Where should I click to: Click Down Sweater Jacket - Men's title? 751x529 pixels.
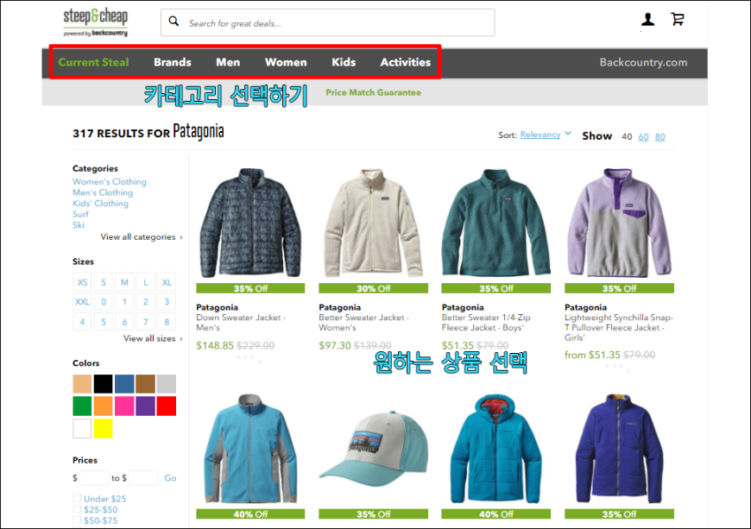tap(241, 322)
